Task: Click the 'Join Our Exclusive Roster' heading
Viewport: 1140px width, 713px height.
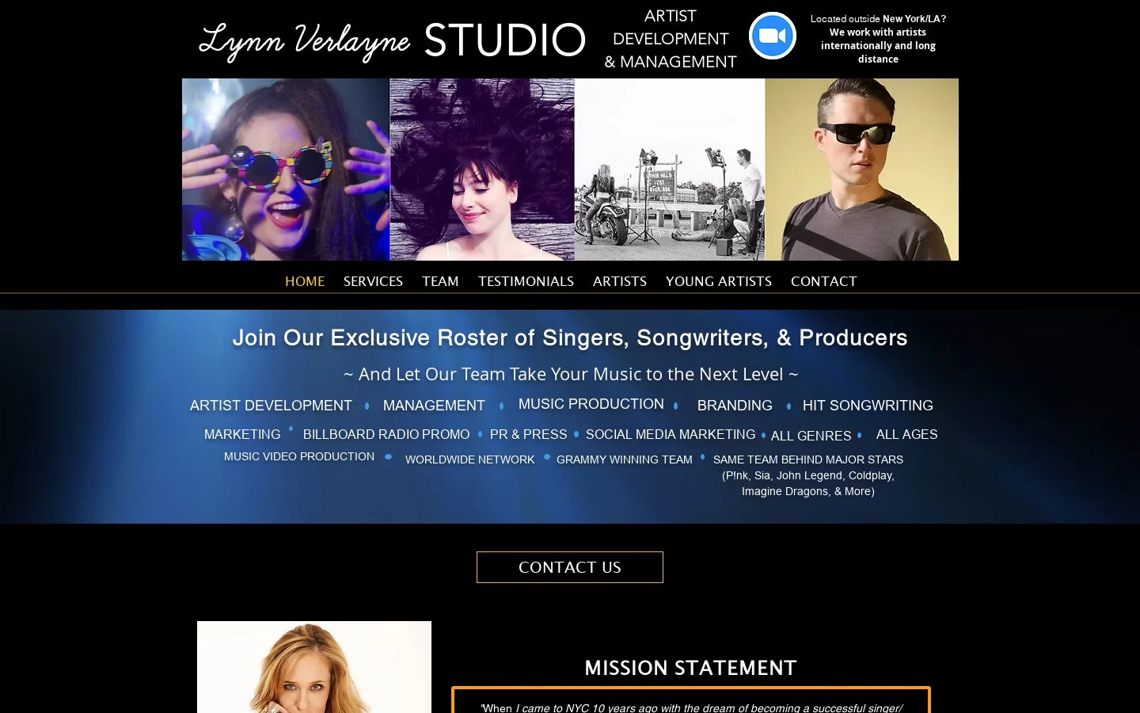Action: tap(570, 337)
